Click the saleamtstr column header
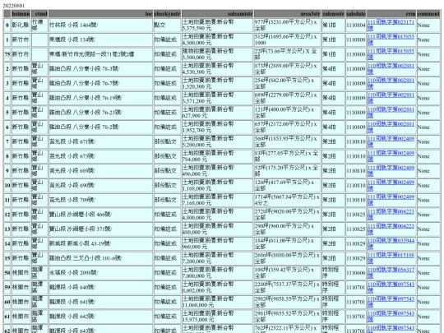The width and height of the screenshot is (444, 333). tap(217, 14)
